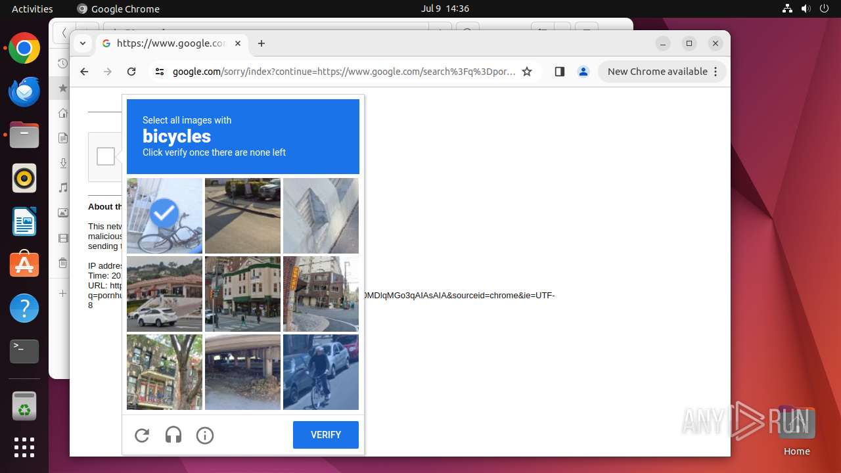Select the parking lot shadow tile
This screenshot has width=841, height=473.
point(242,215)
